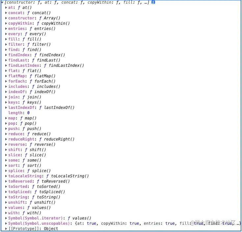Expand the values: f values() arrow
The height and width of the screenshot is (232, 242).
(6, 207)
